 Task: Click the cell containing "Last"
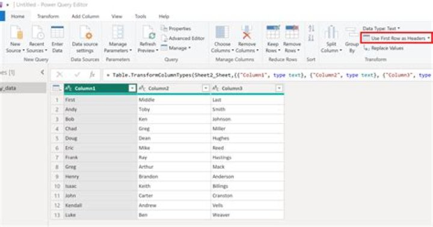tap(247, 100)
